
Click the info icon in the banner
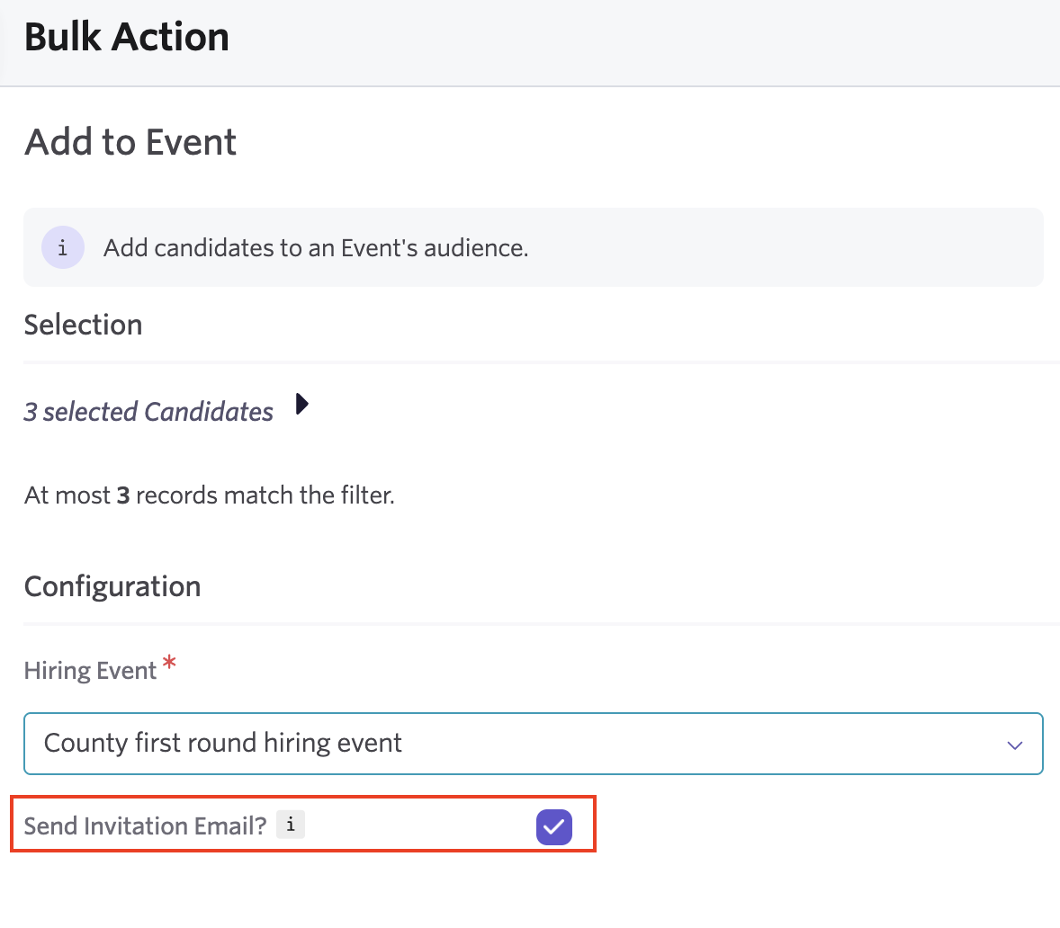point(63,247)
